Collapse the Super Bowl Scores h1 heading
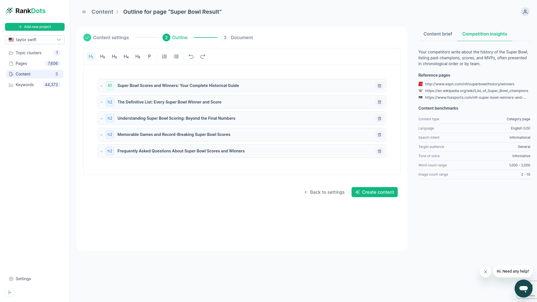The height and width of the screenshot is (302, 537). (101, 86)
